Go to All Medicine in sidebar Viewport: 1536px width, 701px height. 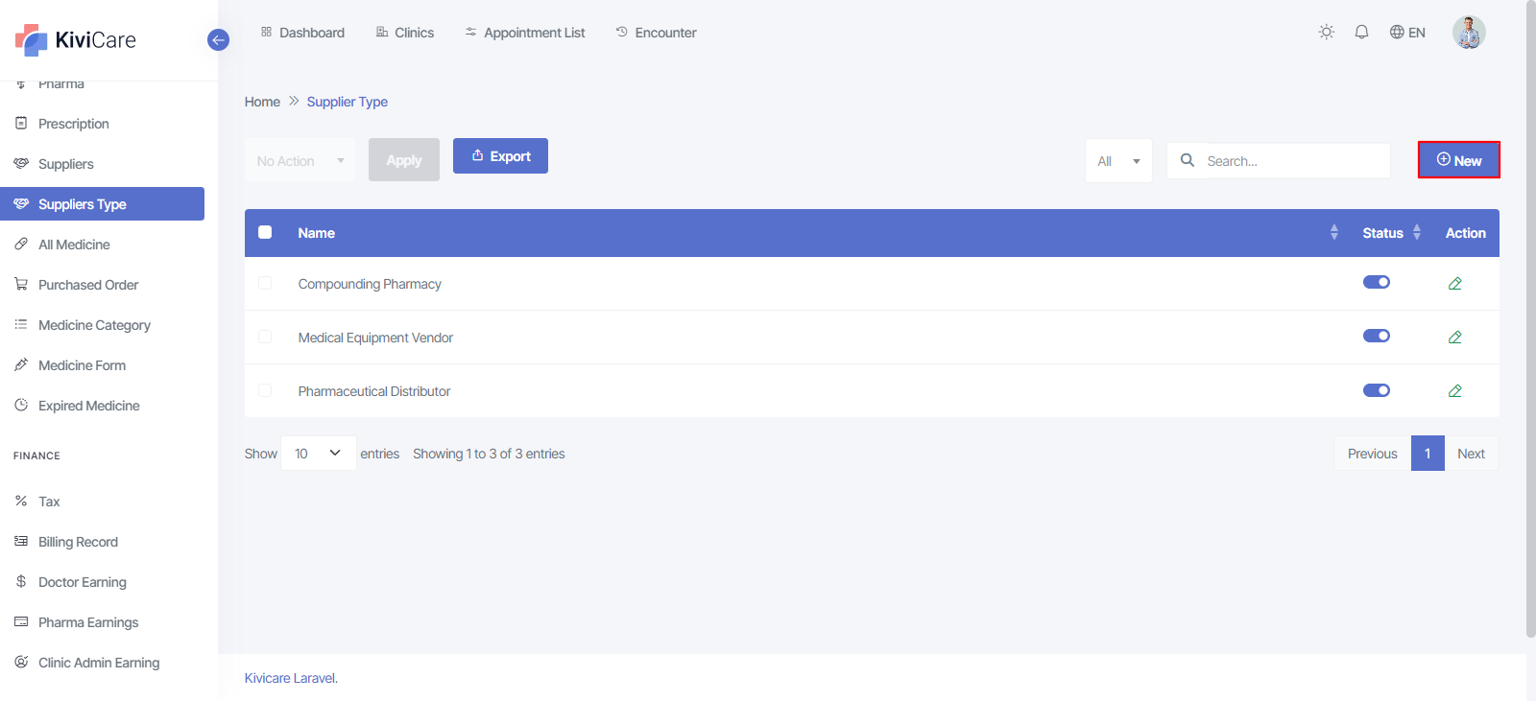click(x=74, y=245)
